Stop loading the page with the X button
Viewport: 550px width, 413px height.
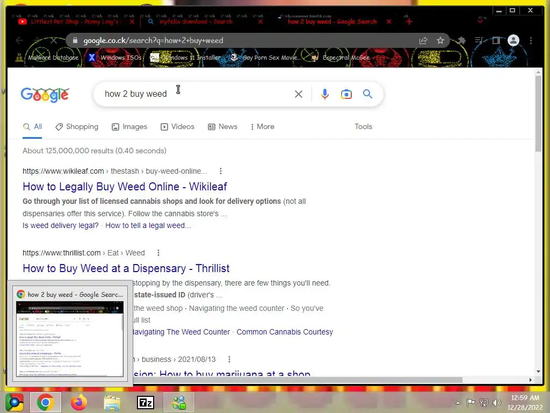tap(54, 40)
